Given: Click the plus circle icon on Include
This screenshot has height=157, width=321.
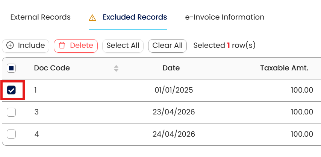Looking at the screenshot, I should (11, 46).
